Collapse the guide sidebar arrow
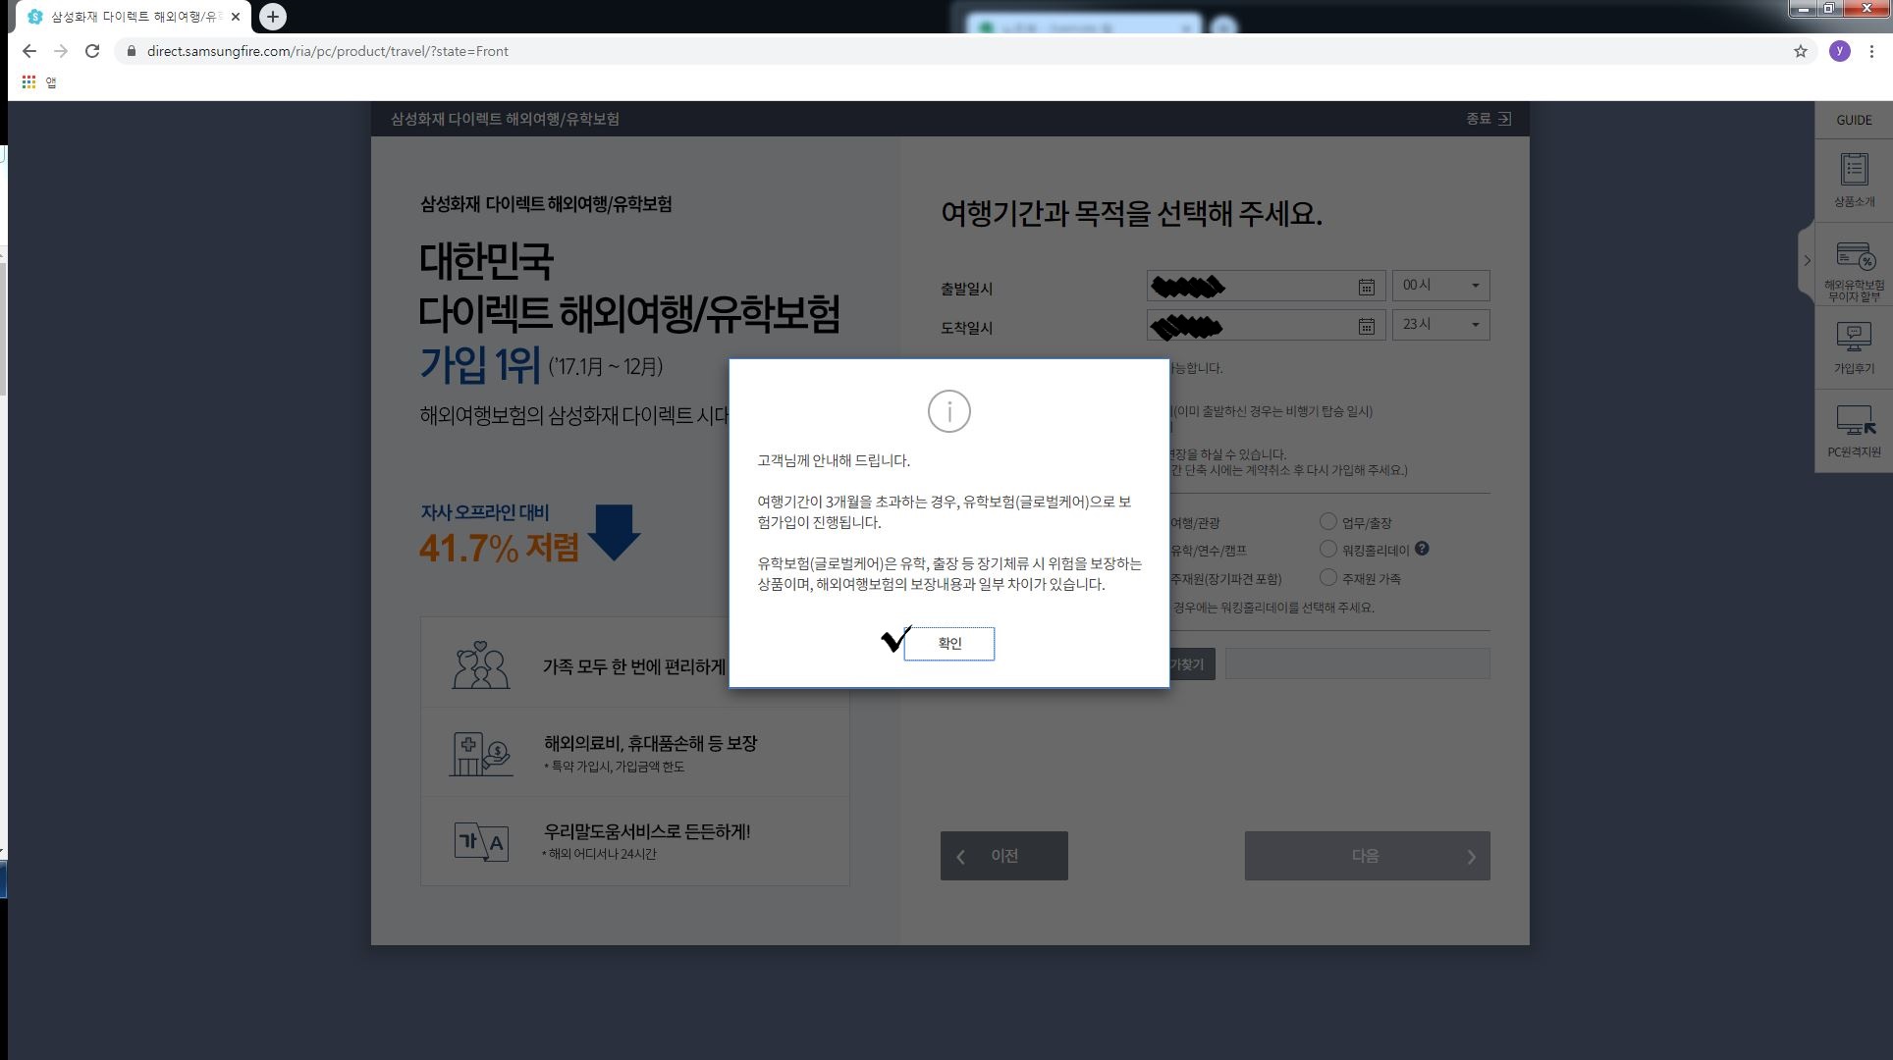The width and height of the screenshot is (1893, 1060). point(1807,261)
